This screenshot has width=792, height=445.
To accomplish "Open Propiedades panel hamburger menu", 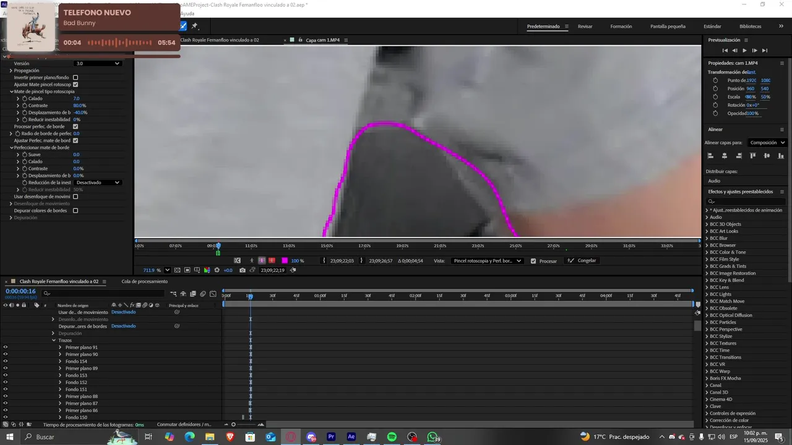I will [782, 63].
